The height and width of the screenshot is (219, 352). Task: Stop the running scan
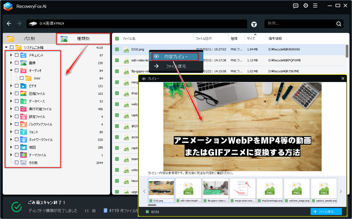coord(93,211)
